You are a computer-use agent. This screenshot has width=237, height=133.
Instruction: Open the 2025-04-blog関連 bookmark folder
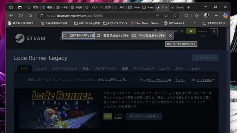coord(87,23)
